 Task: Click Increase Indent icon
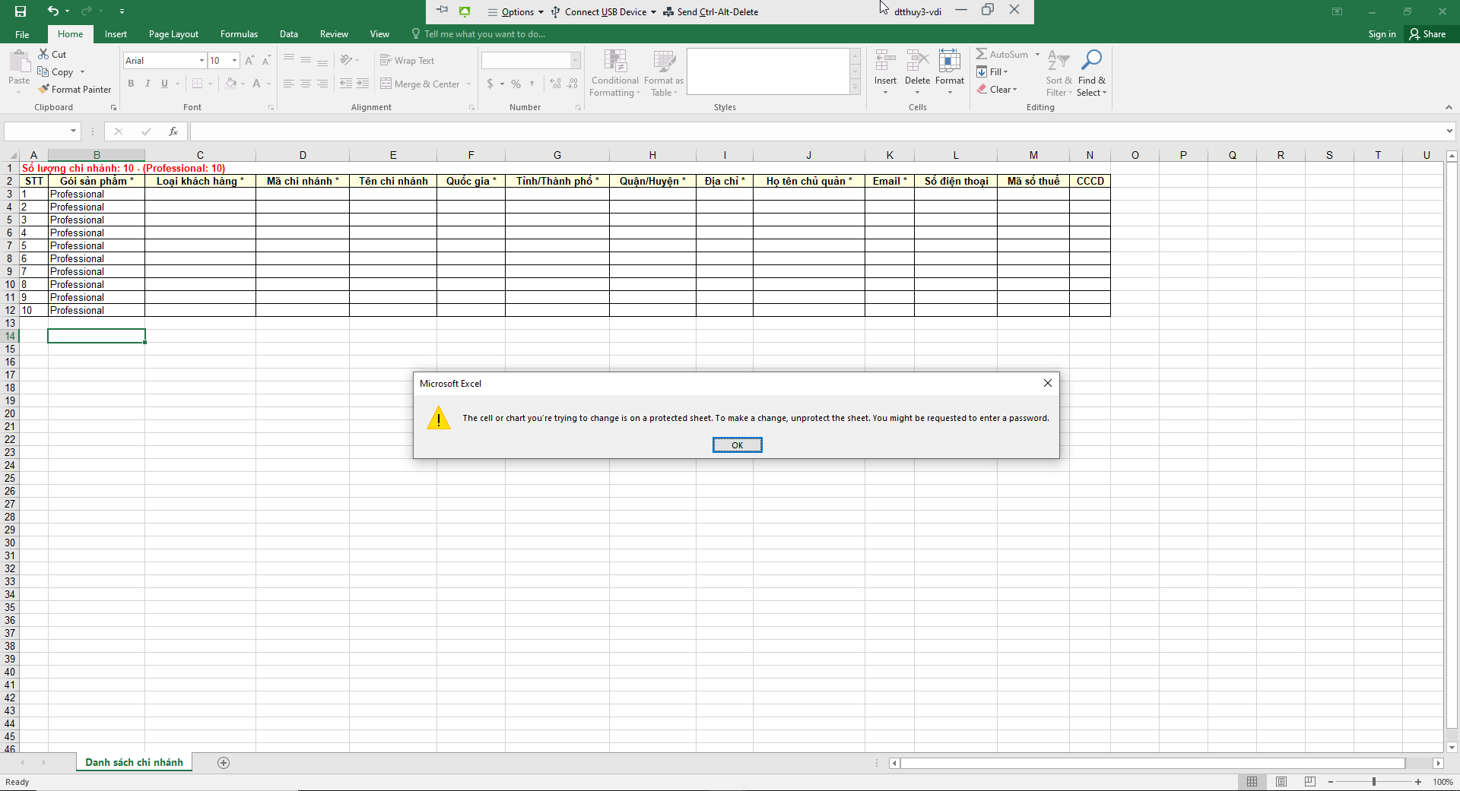coord(363,84)
